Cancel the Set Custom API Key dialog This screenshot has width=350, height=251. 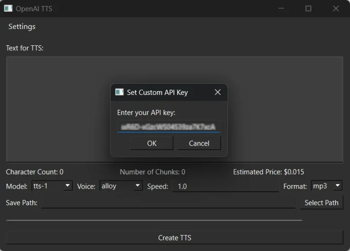[x=199, y=143]
